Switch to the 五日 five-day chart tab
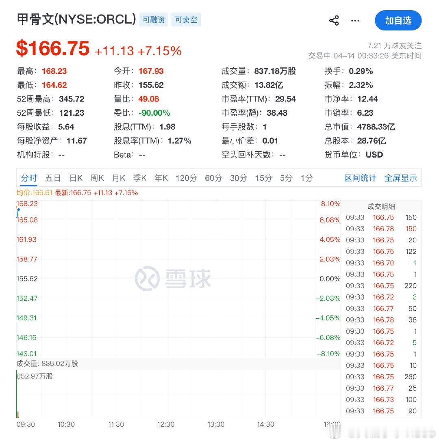Screen dimensions: 439x443 tap(53, 178)
